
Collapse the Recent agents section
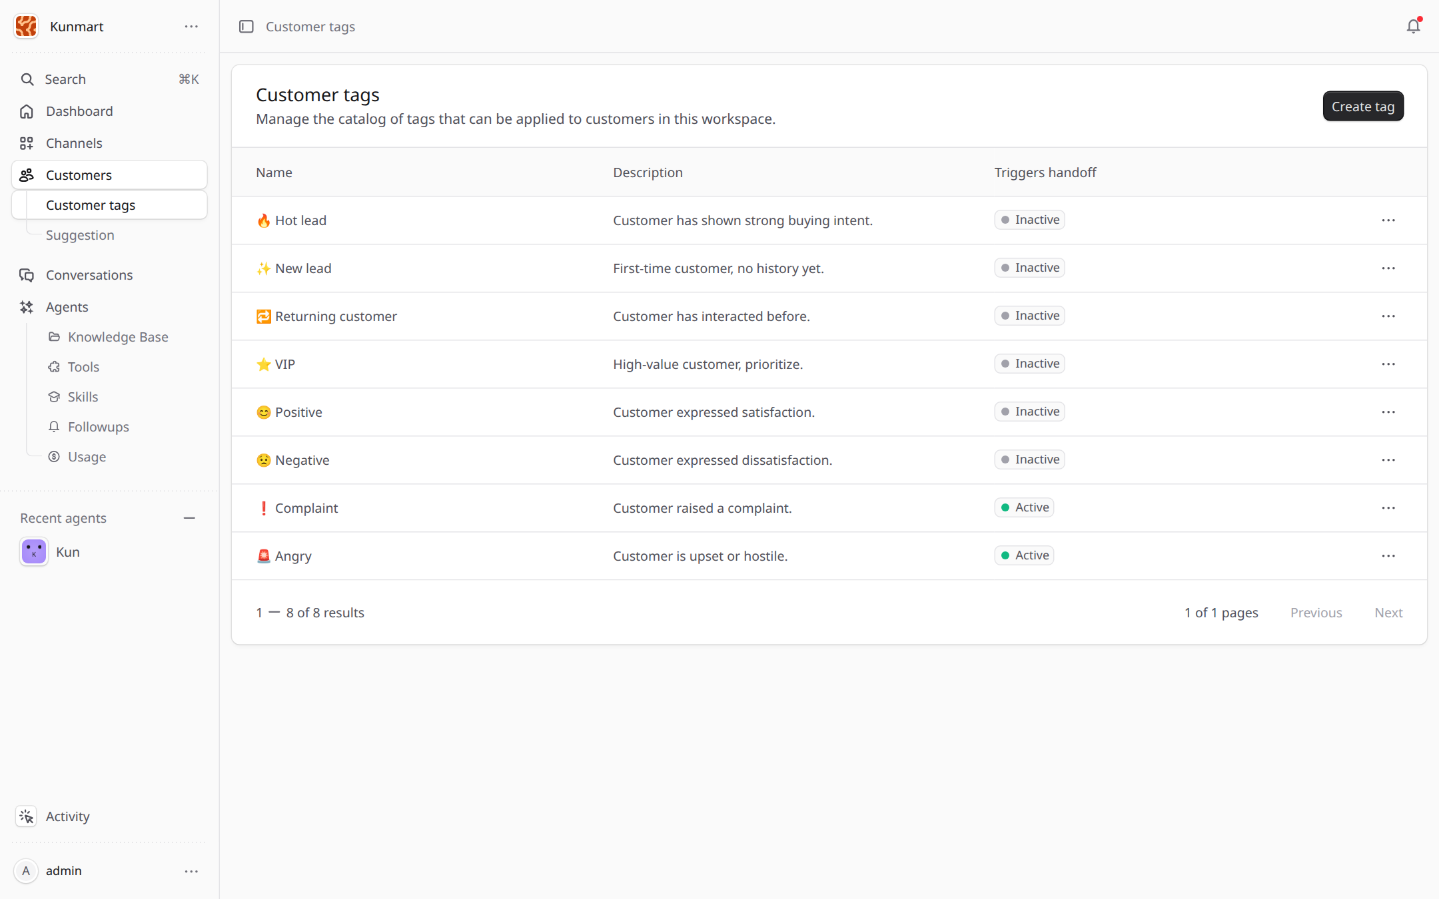pos(189,518)
